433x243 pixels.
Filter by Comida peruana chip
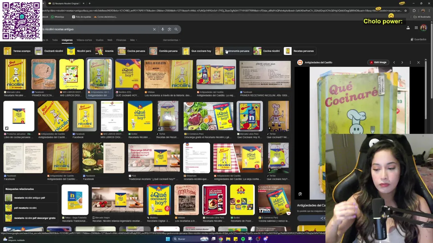tap(164, 51)
